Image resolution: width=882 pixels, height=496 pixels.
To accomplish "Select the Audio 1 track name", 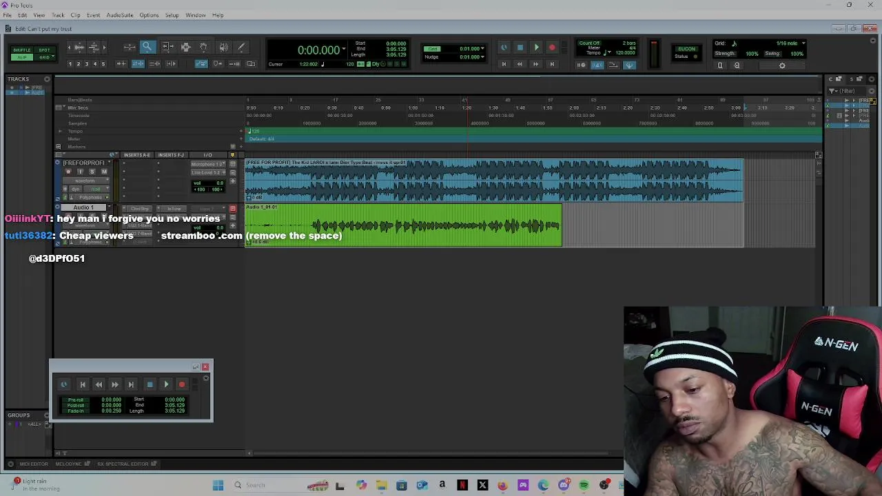I will coord(83,208).
